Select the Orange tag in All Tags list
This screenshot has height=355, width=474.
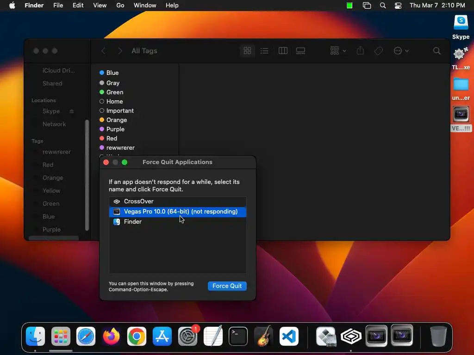point(113,120)
